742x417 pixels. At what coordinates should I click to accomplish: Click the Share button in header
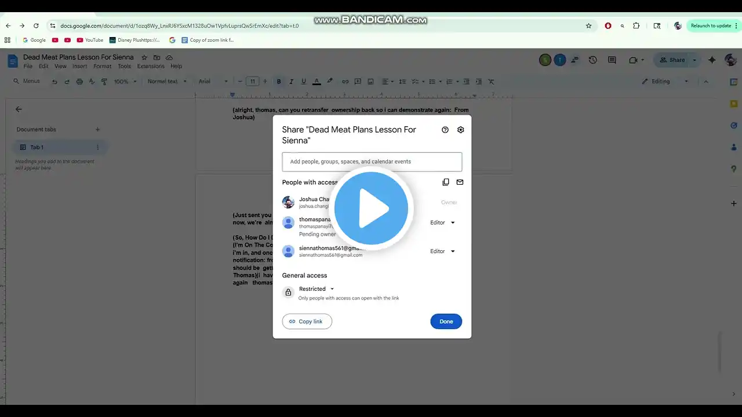point(672,60)
